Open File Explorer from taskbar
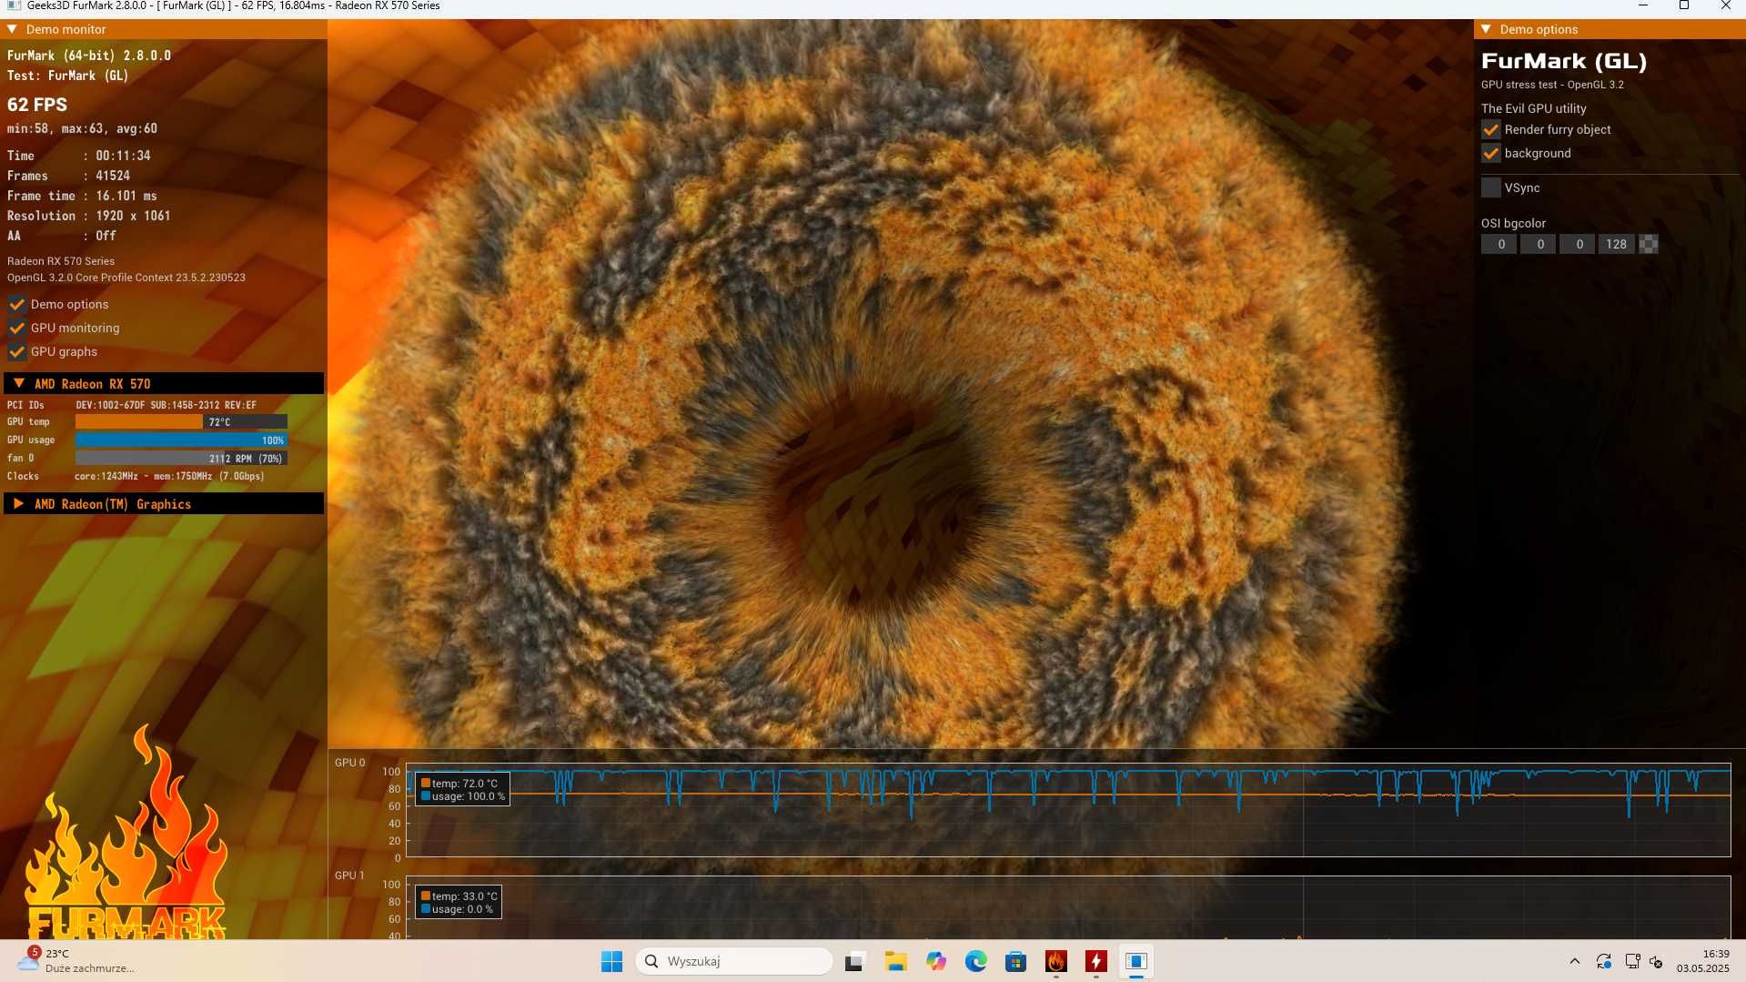The image size is (1746, 982). coord(895,961)
